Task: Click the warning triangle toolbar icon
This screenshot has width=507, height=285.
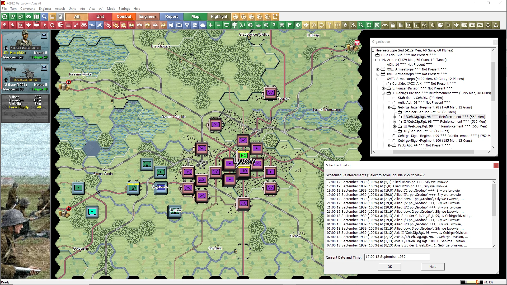Action: (353, 25)
